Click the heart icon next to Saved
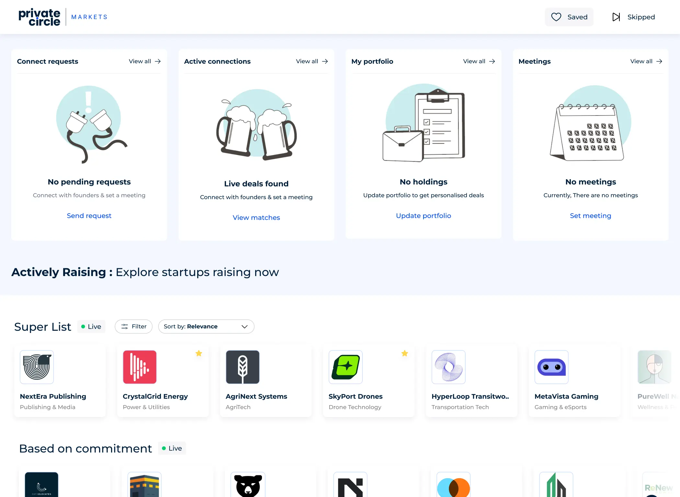This screenshot has height=497, width=680. point(556,17)
